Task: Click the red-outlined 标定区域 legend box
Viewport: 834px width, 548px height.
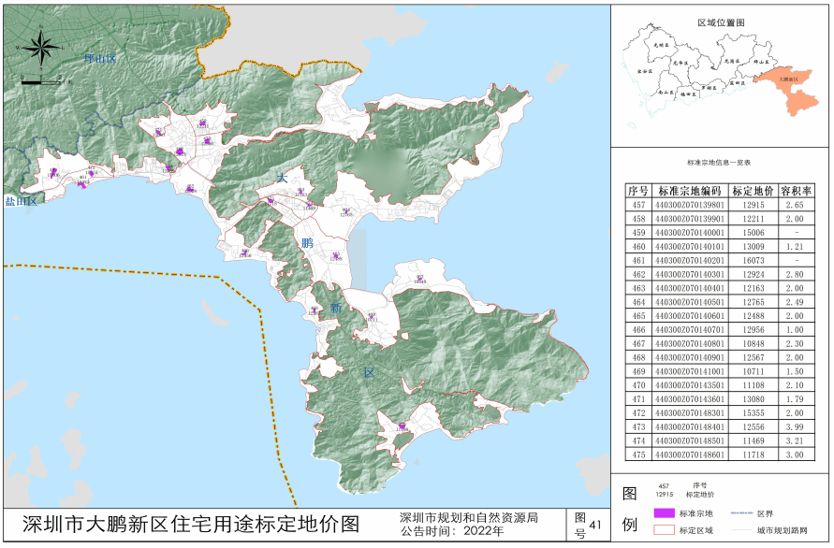Action: 665,530
